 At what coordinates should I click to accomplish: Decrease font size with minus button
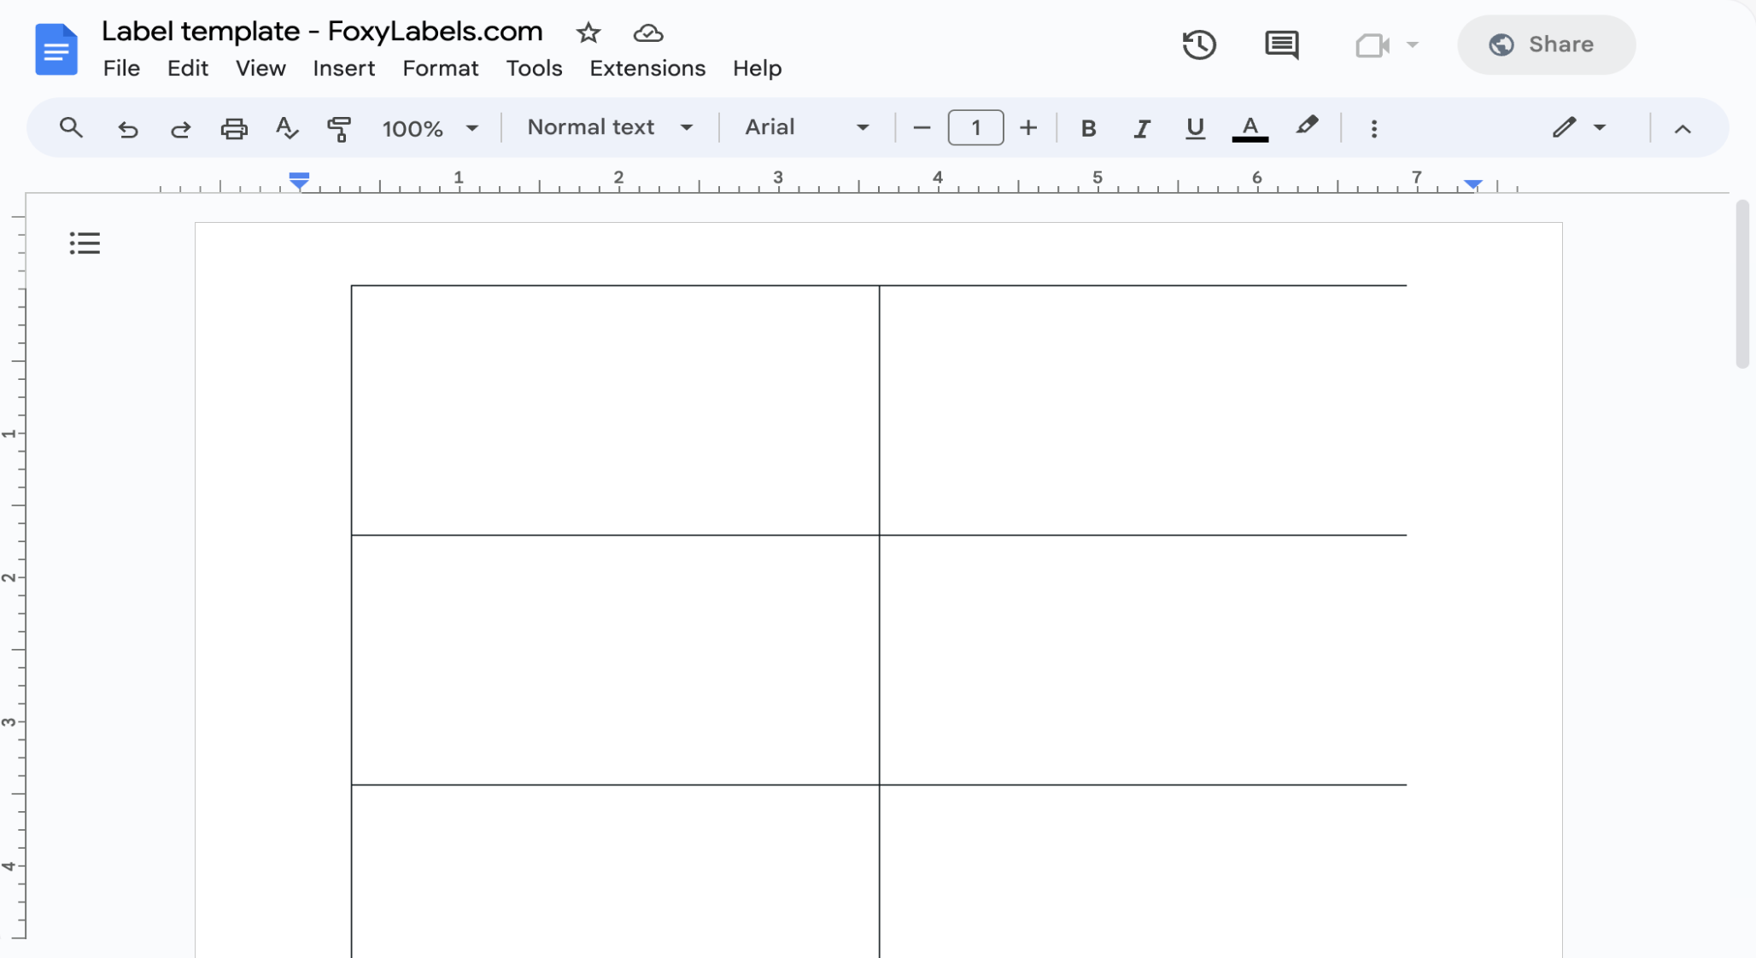(x=922, y=128)
